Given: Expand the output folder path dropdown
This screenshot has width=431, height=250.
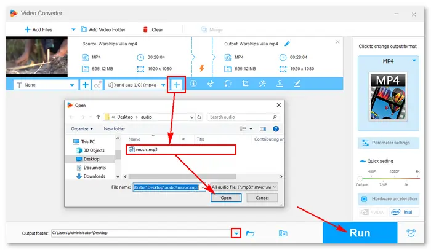Looking at the screenshot, I should click(x=236, y=233).
